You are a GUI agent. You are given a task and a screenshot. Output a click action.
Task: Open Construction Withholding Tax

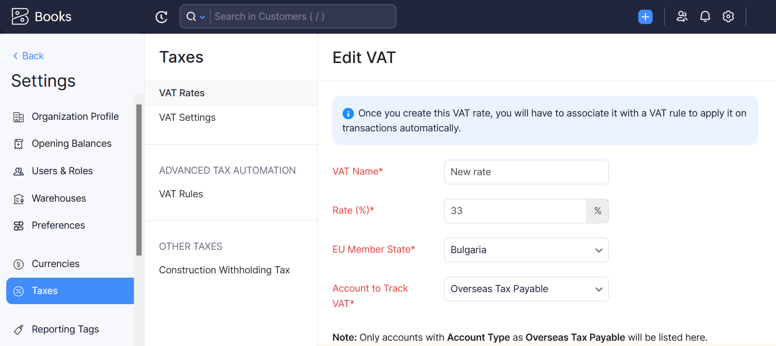coord(224,270)
